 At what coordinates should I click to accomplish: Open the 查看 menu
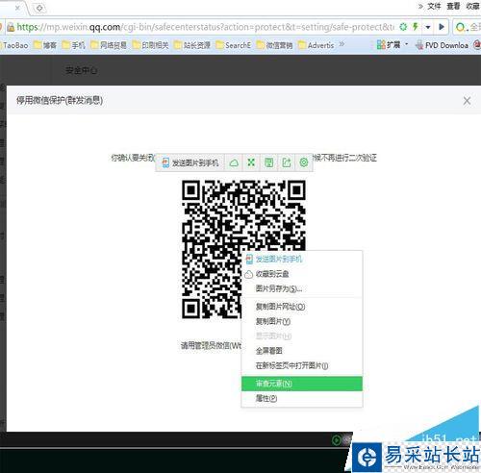tap(453, 6)
